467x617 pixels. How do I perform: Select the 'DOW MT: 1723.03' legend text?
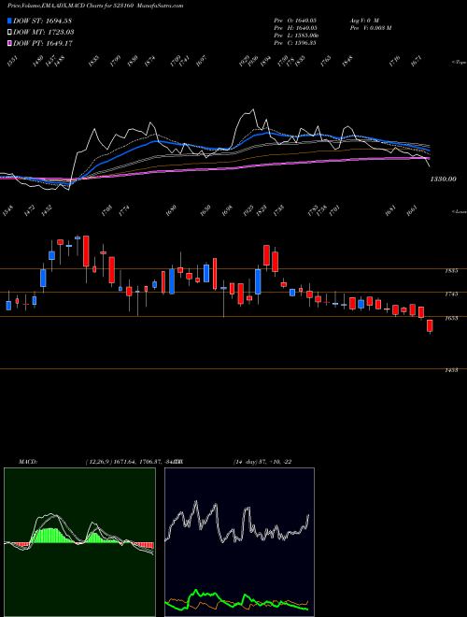43,32
